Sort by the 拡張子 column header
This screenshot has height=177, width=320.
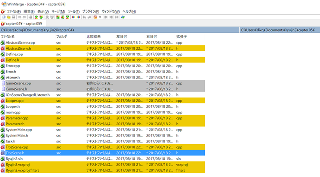pos(190,36)
